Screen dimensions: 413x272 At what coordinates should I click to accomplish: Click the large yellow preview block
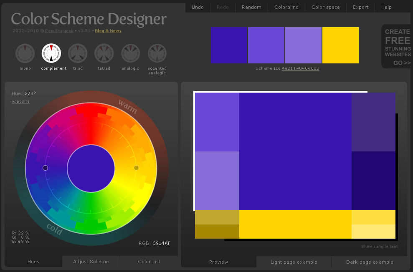click(x=295, y=224)
